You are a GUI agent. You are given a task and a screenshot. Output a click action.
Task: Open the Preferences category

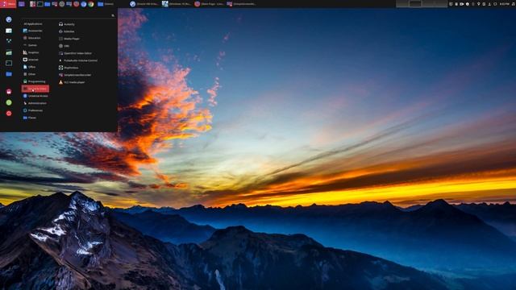(33, 110)
